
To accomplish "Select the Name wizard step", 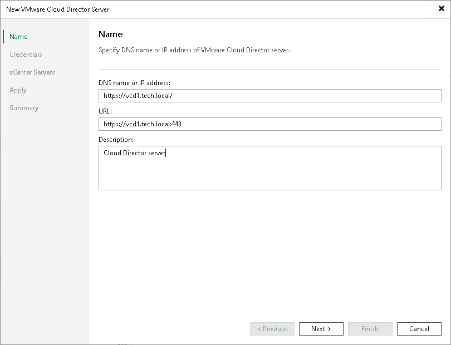I will tap(18, 37).
